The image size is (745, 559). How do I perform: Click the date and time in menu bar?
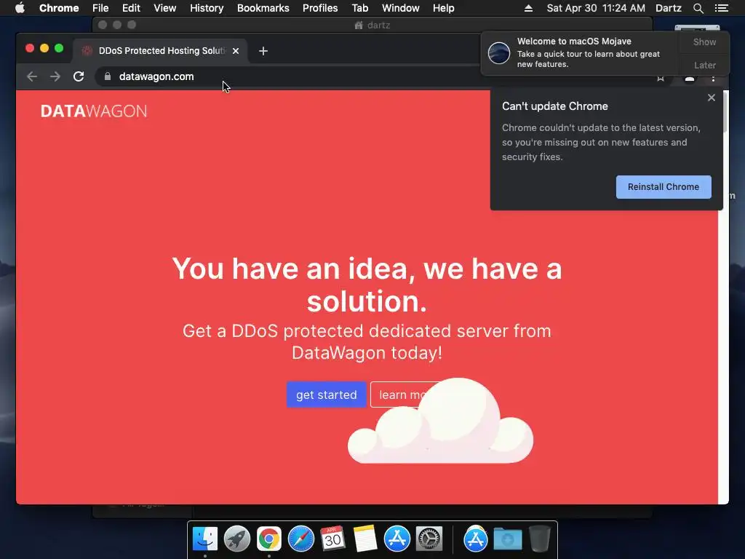click(596, 8)
